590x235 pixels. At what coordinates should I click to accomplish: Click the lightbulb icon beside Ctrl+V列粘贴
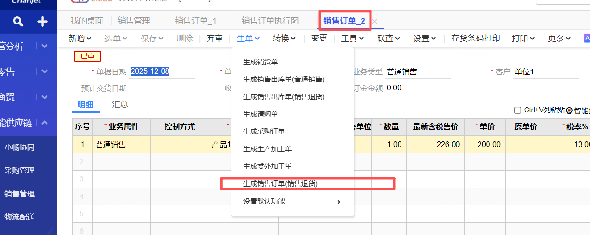click(x=569, y=110)
